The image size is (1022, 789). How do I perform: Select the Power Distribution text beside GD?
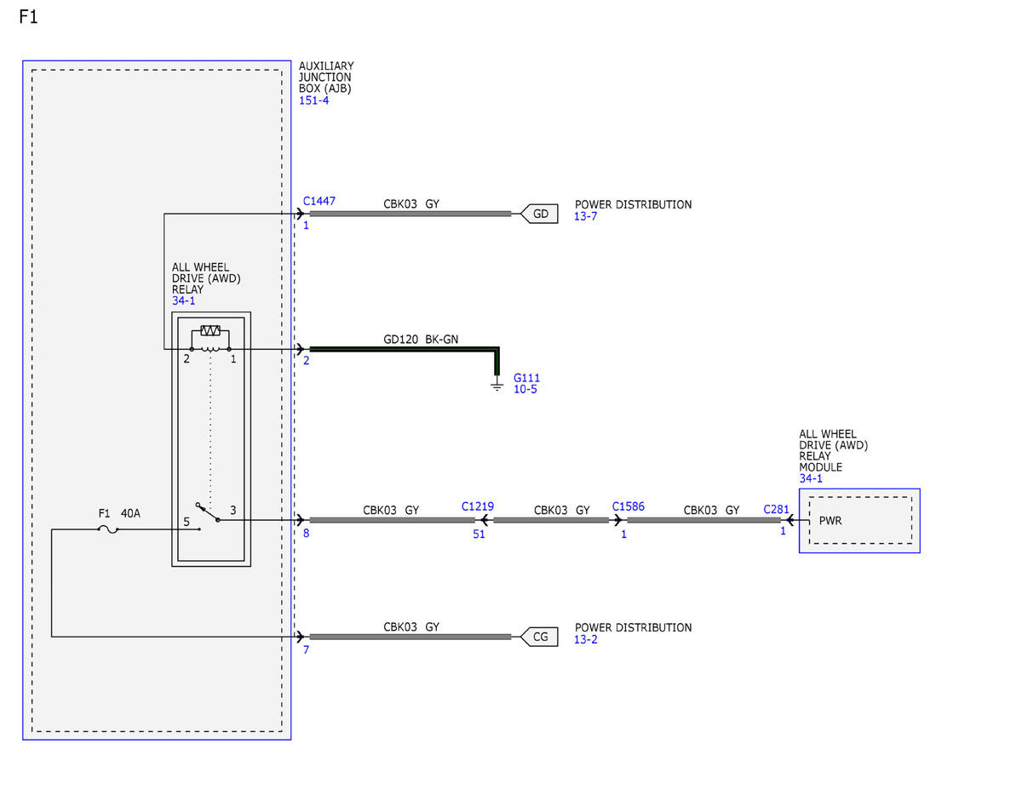[634, 205]
